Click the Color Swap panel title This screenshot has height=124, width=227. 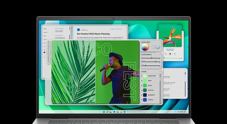pyautogui.click(x=146, y=42)
